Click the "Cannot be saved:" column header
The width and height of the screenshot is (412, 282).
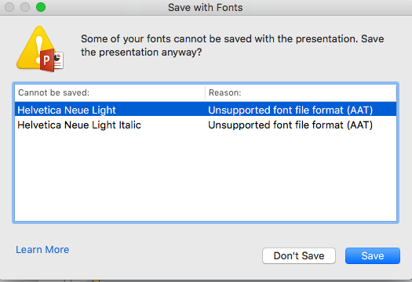[x=54, y=92]
